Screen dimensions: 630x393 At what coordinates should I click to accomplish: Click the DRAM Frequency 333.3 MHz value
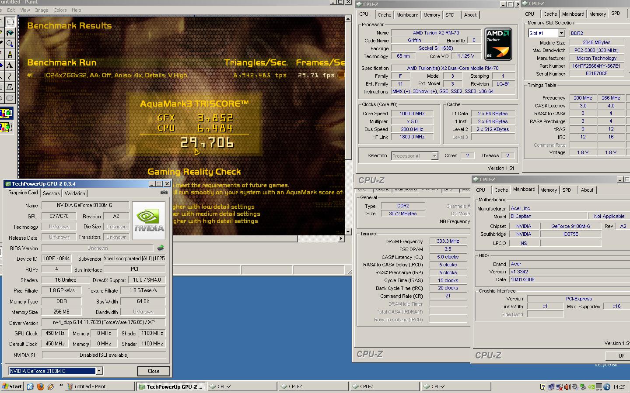[x=448, y=241]
